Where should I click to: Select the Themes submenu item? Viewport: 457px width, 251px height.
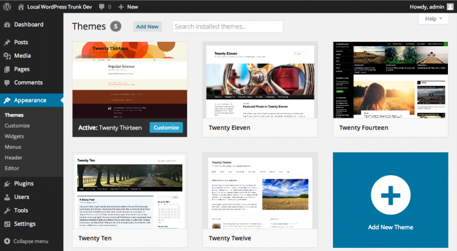tap(14, 115)
